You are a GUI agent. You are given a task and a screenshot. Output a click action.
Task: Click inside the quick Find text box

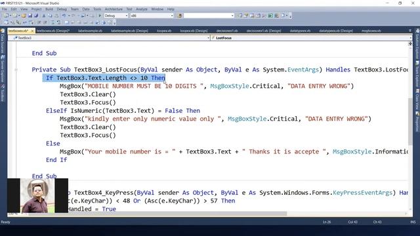(x=207, y=16)
